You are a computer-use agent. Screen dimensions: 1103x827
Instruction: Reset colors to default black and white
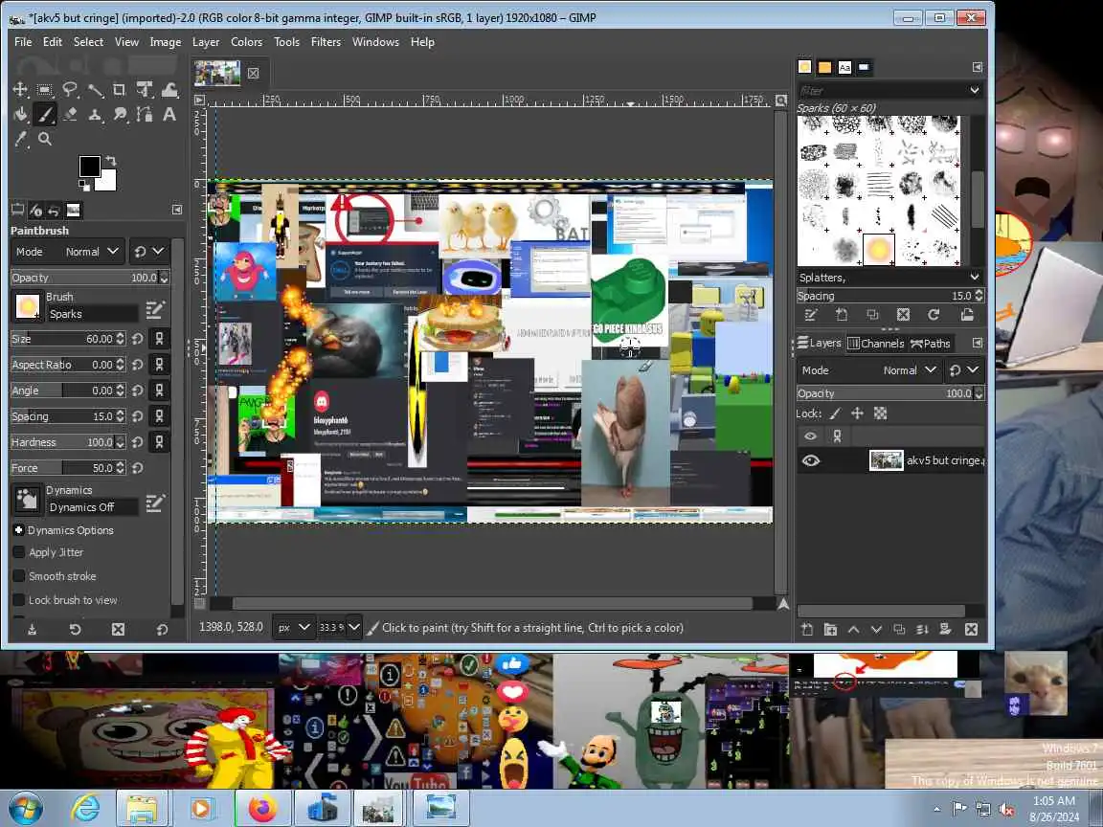pyautogui.click(x=83, y=186)
